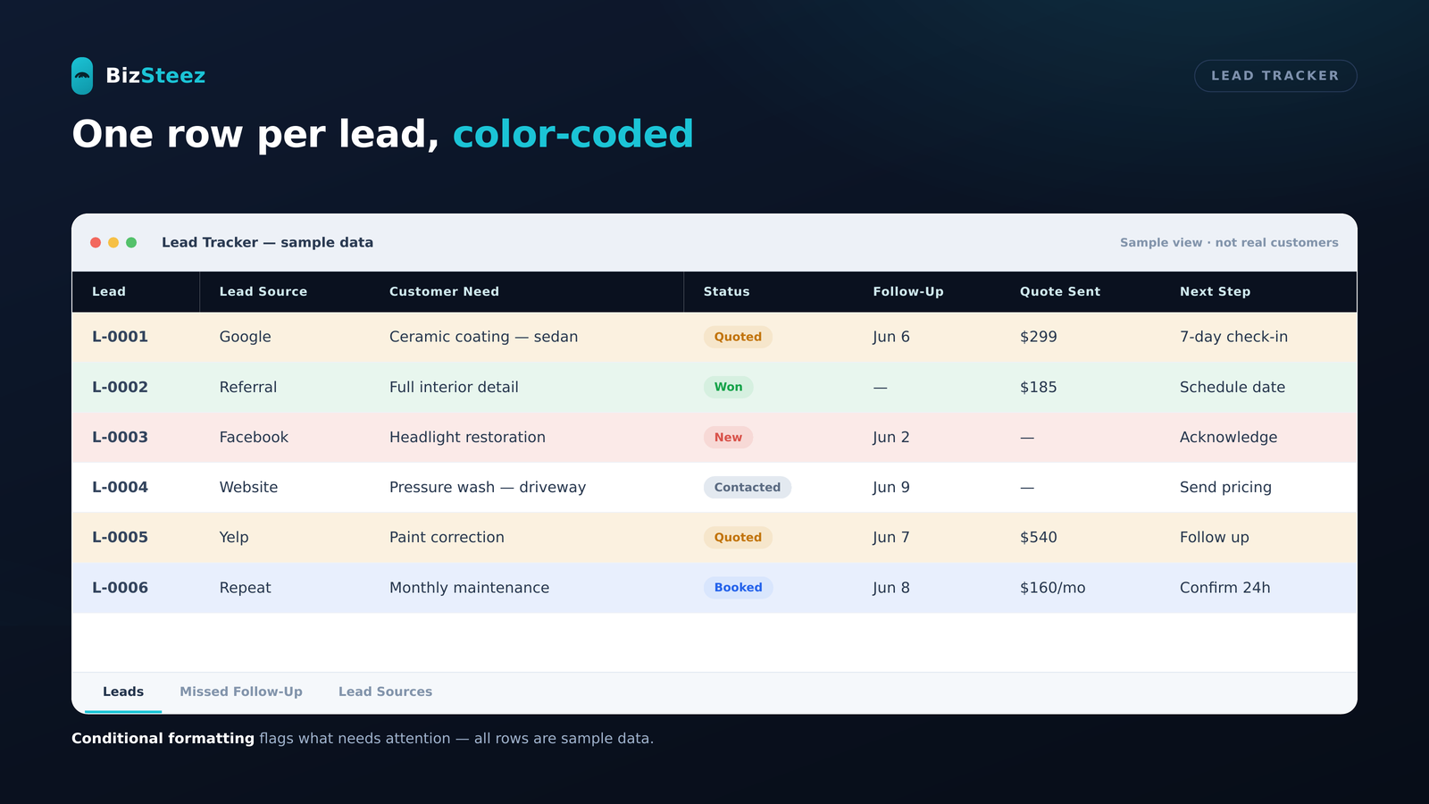
Task: Select lead ID L-0005
Action: tap(120, 537)
